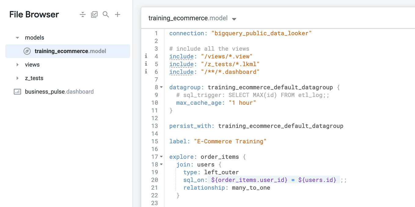Screen dimensions: 415x207
Task: Click the dashboard icon beside business_pulse.dashboard
Action: [x=17, y=91]
